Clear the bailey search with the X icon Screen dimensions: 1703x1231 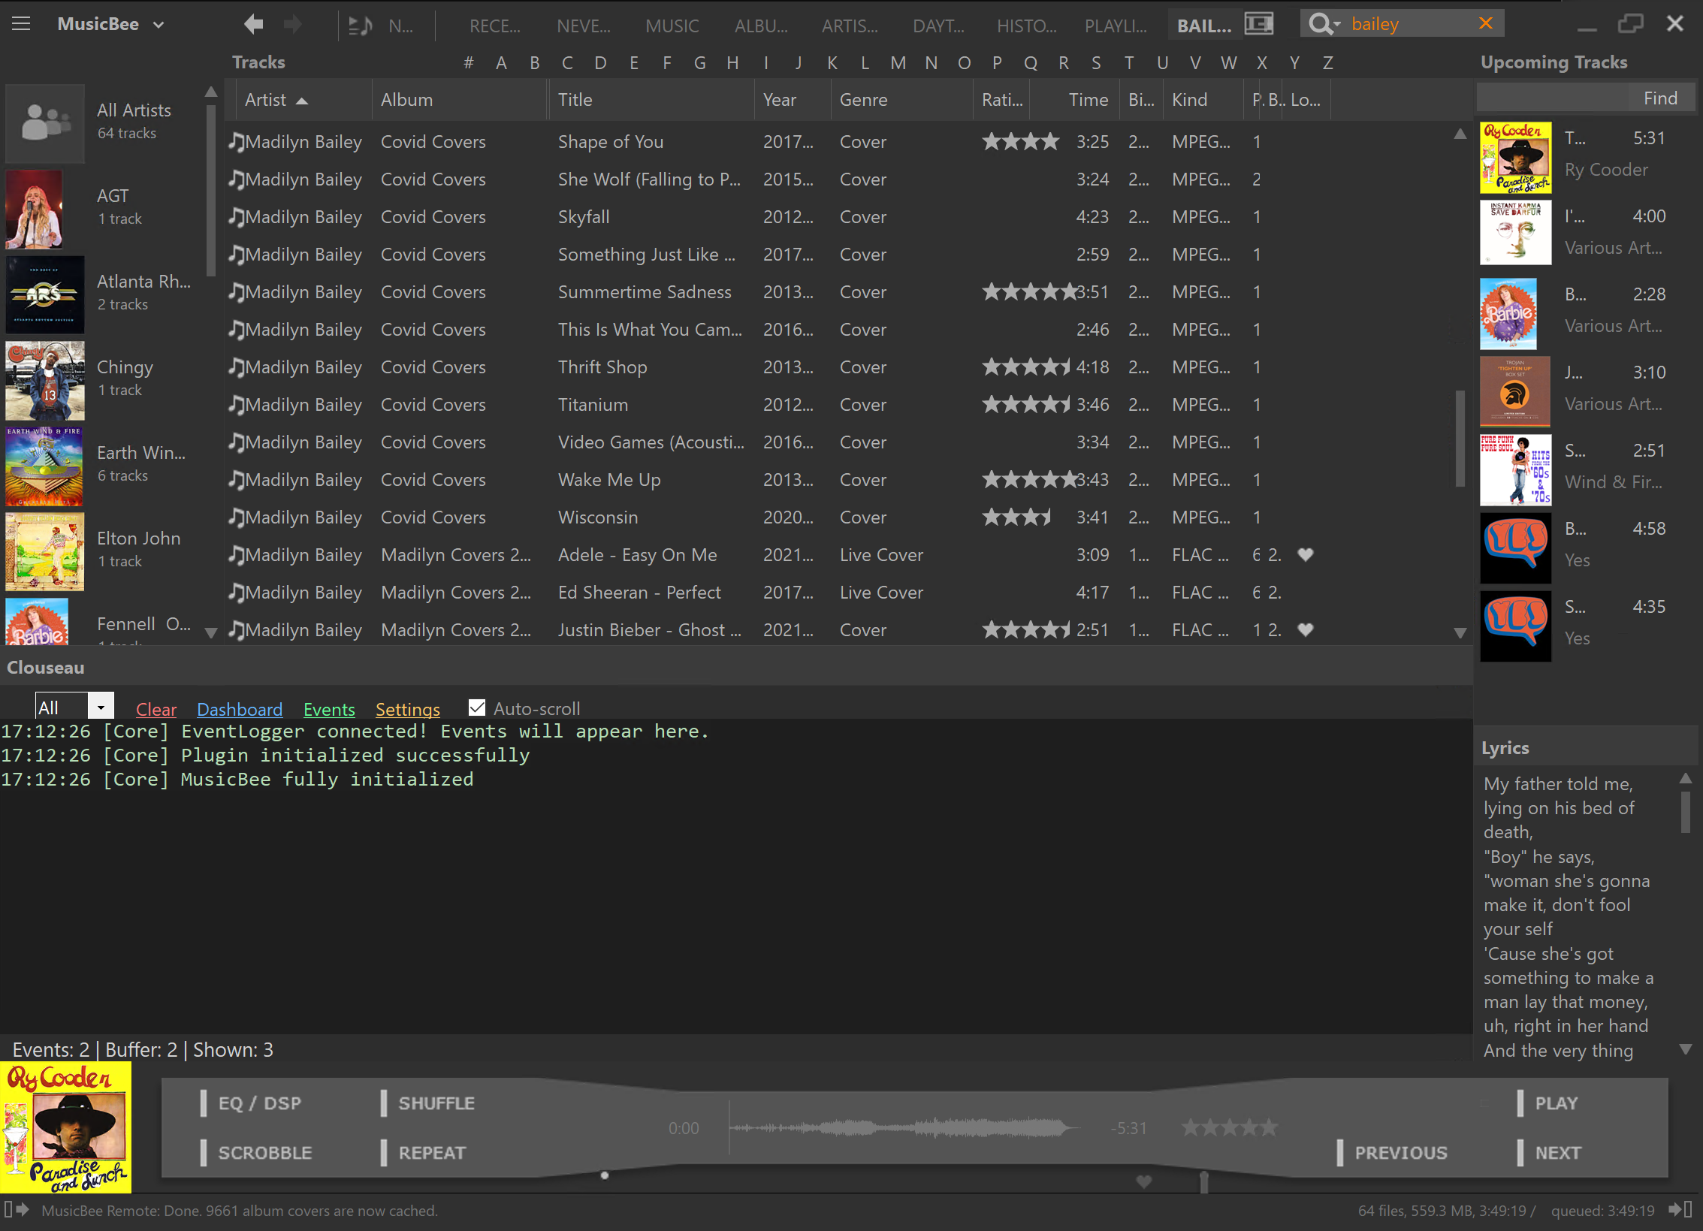(x=1485, y=23)
